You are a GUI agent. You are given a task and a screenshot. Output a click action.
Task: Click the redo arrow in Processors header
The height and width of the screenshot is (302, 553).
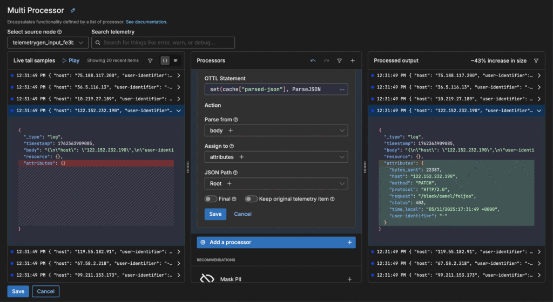tap(326, 61)
